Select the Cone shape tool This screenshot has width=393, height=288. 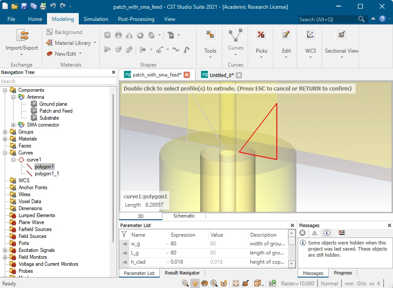point(129,35)
